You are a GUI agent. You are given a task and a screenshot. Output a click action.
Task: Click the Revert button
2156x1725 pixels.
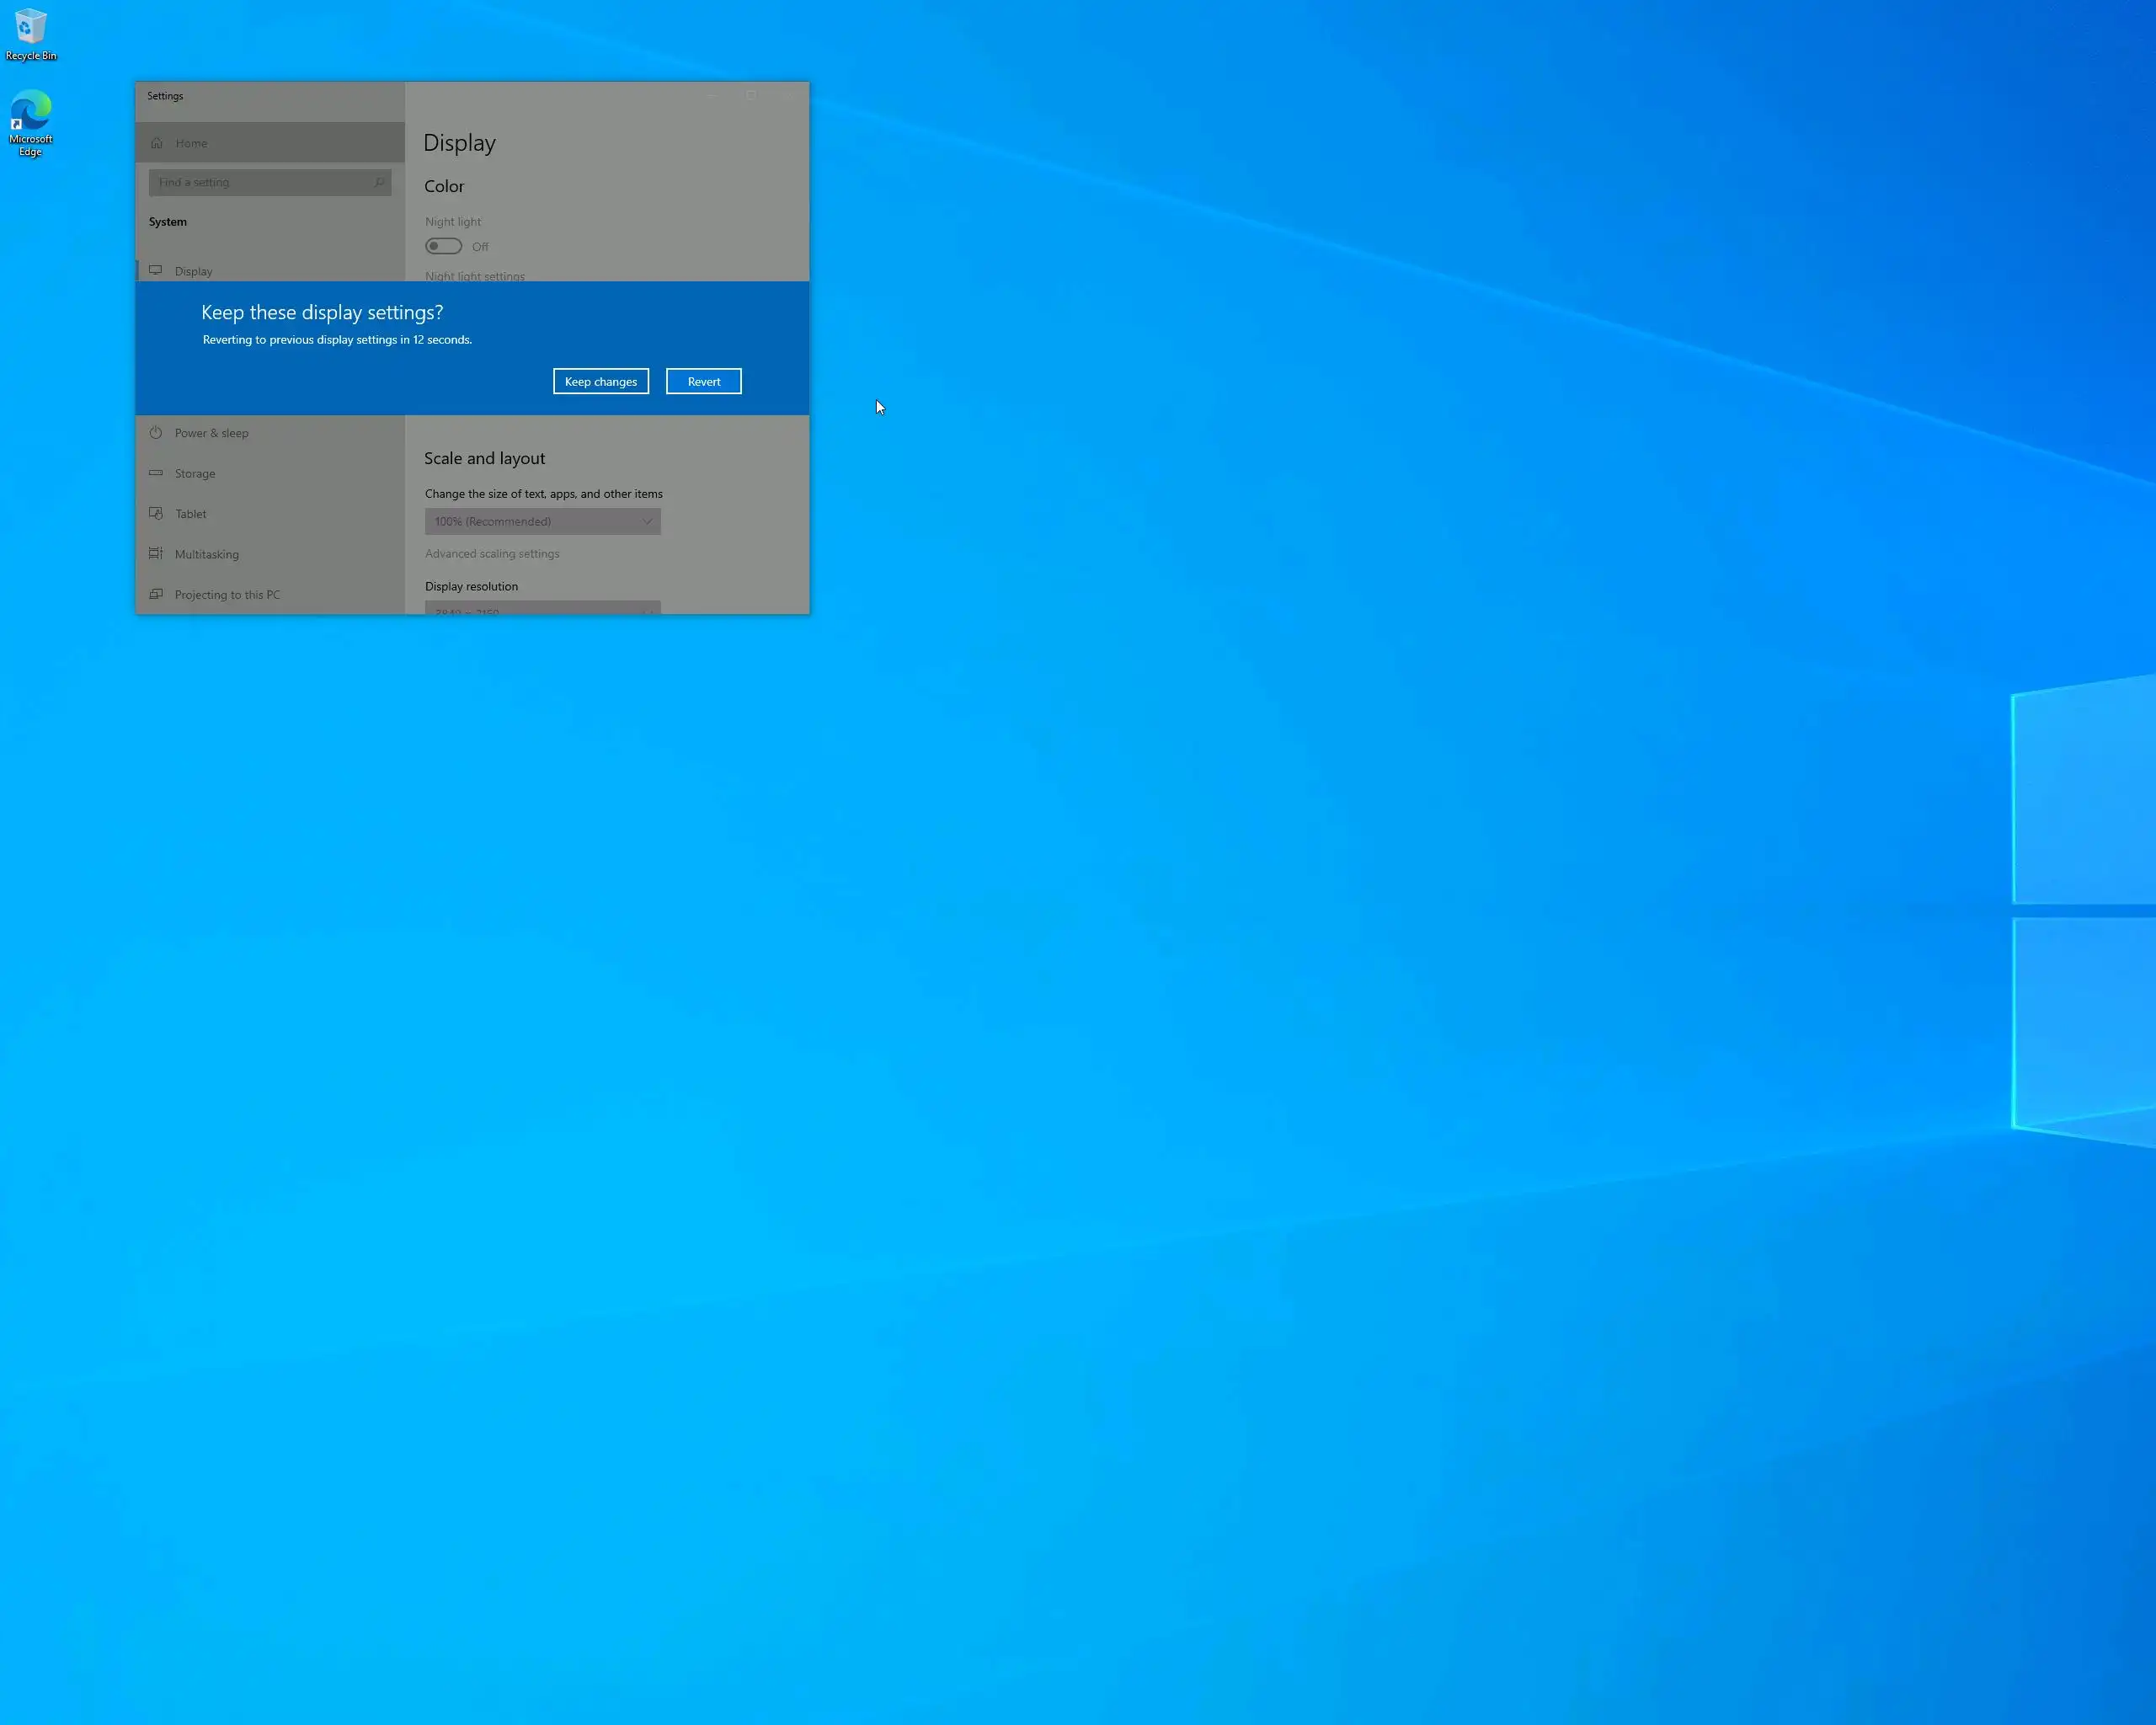coord(703,381)
